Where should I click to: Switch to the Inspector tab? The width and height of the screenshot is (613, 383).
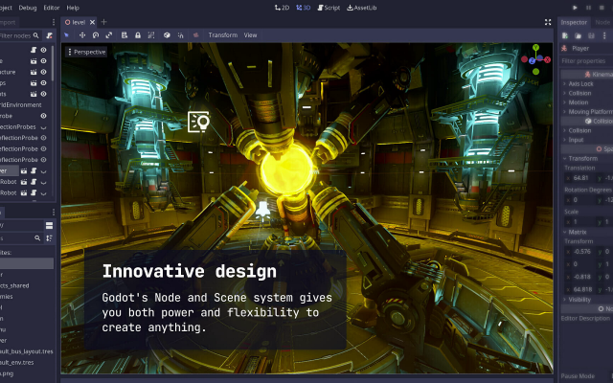point(574,22)
